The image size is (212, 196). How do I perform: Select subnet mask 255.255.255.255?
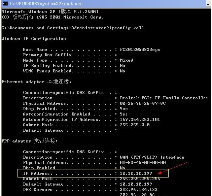click(x=140, y=179)
